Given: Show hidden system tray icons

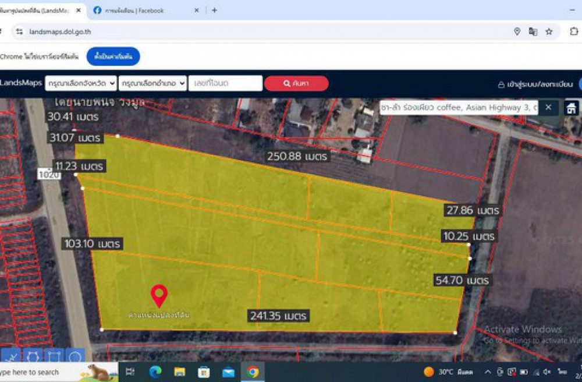Looking at the screenshot, I should 488,372.
